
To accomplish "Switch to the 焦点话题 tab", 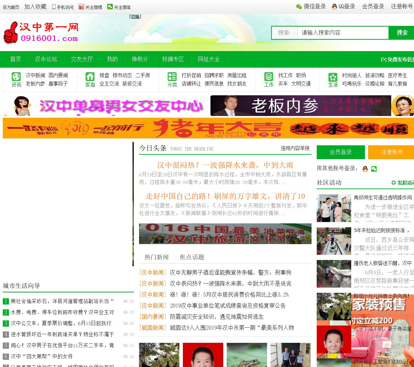I will click(192, 257).
